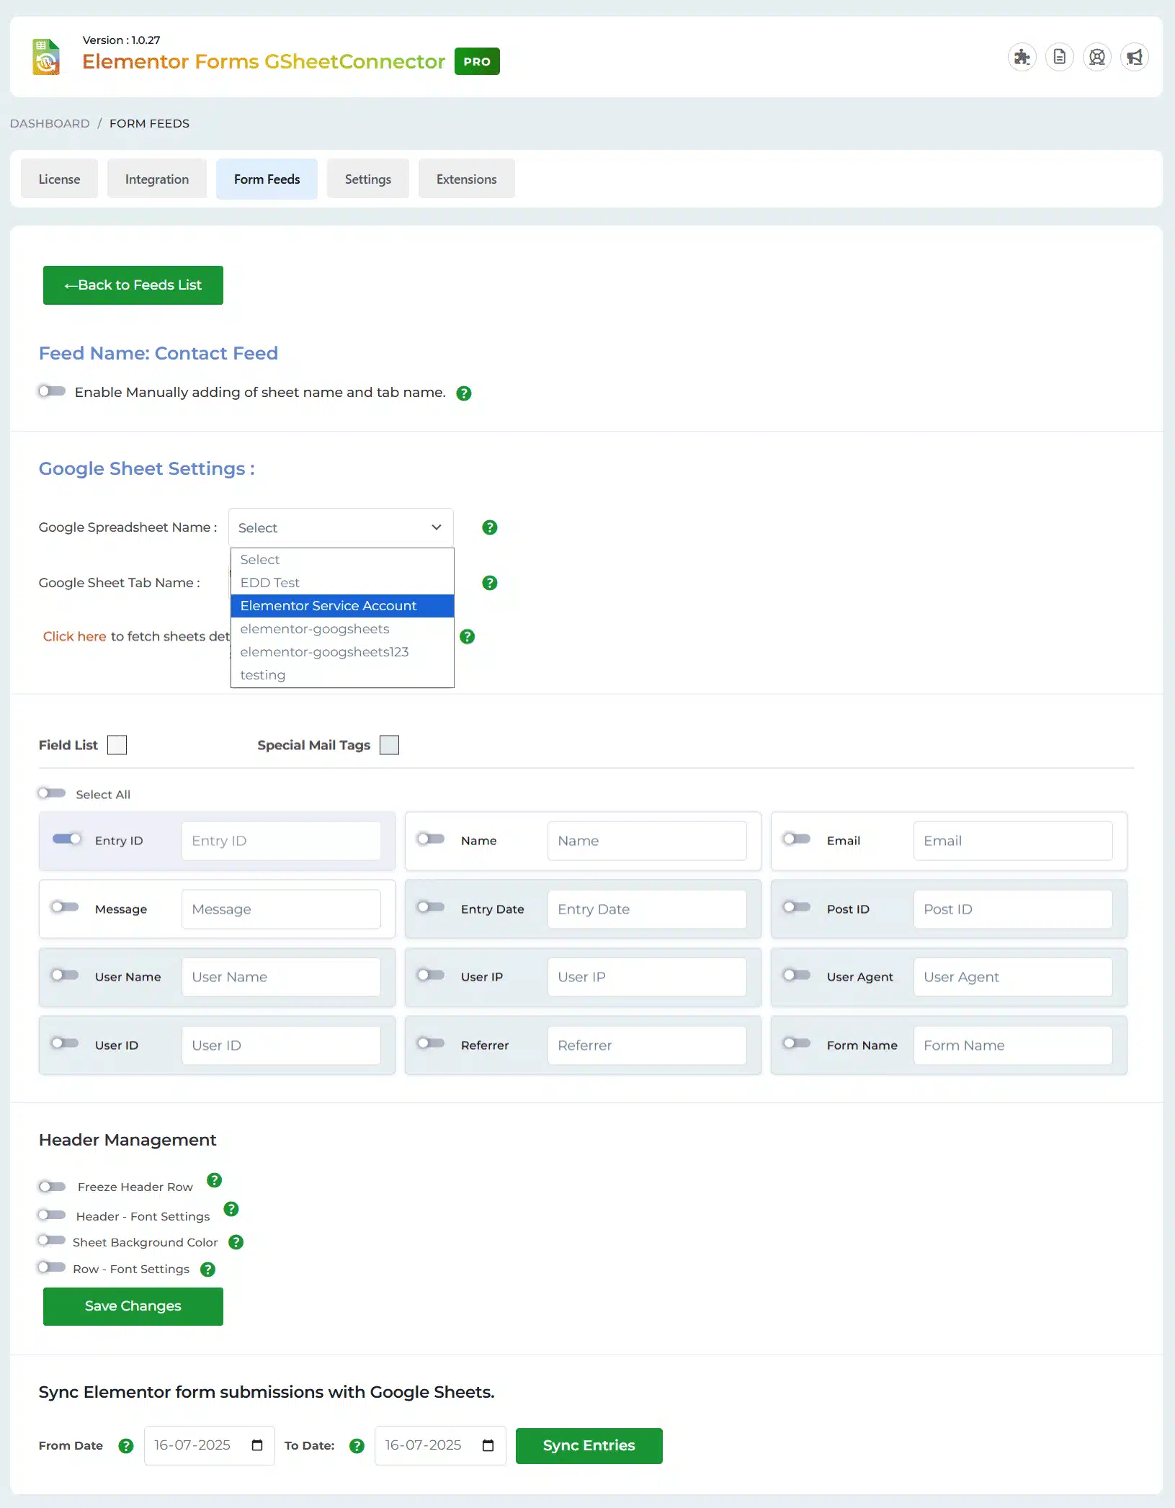Click the Email column name input field

click(1012, 841)
